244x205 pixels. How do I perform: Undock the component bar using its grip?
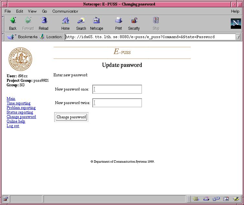point(188,199)
